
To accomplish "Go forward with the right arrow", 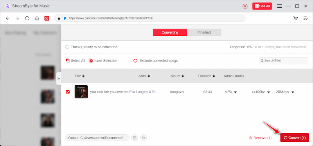I will click(17, 18).
